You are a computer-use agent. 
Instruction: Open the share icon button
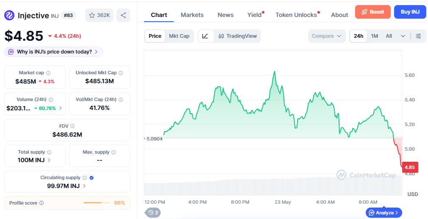[123, 15]
